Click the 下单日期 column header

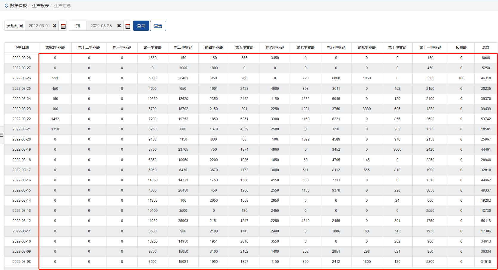click(21, 47)
